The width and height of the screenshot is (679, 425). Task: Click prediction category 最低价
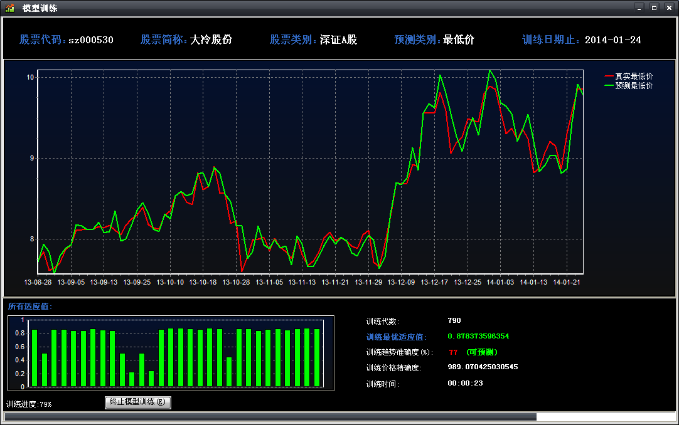[459, 39]
